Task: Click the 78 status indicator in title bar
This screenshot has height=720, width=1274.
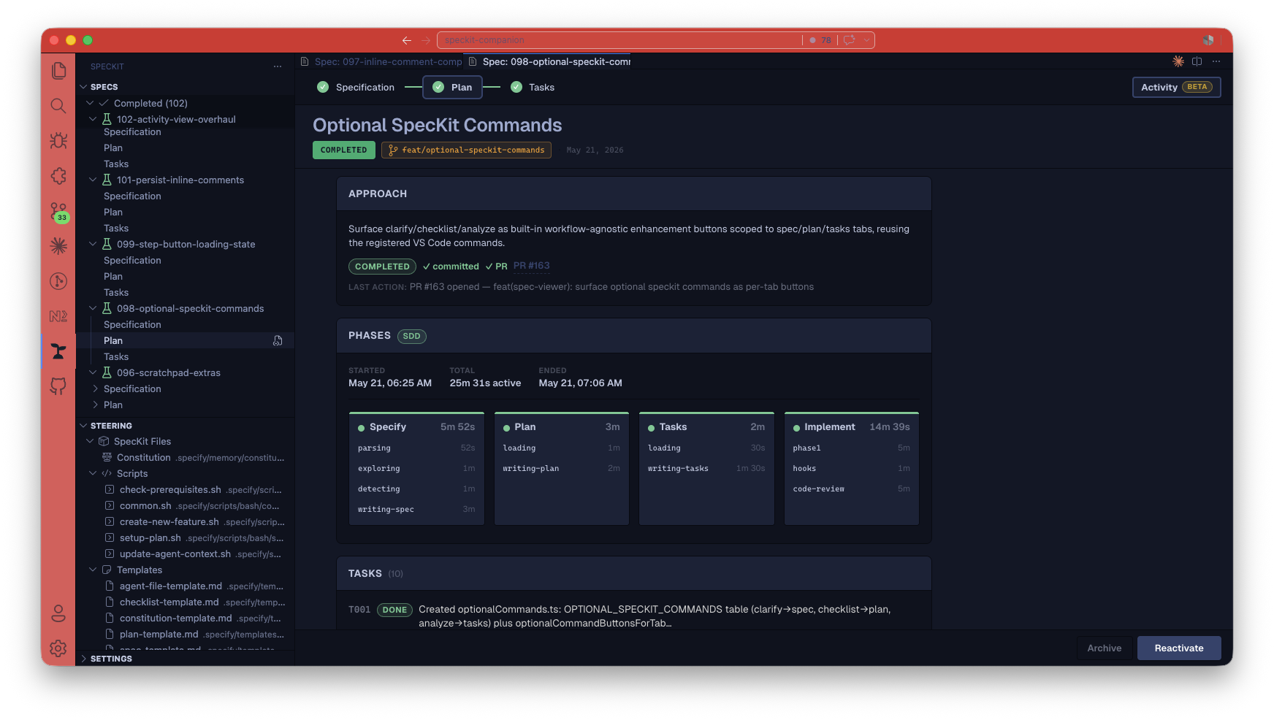Action: coord(820,40)
